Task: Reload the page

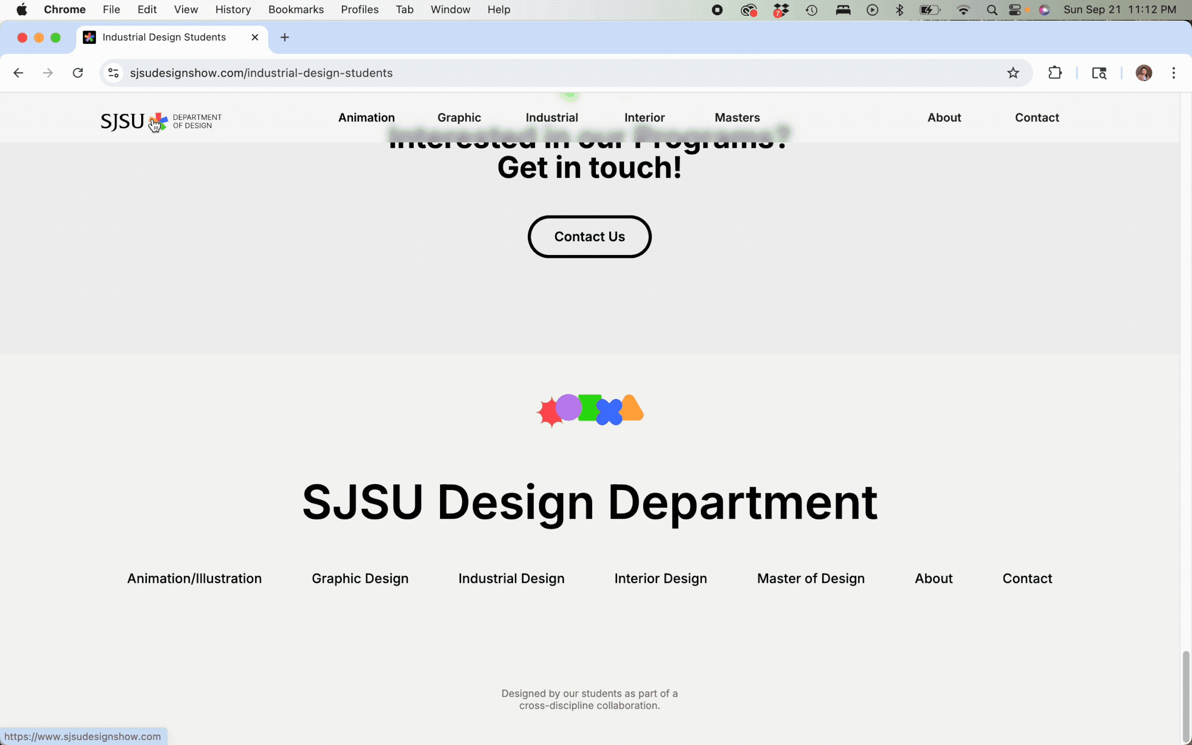Action: pyautogui.click(x=78, y=73)
